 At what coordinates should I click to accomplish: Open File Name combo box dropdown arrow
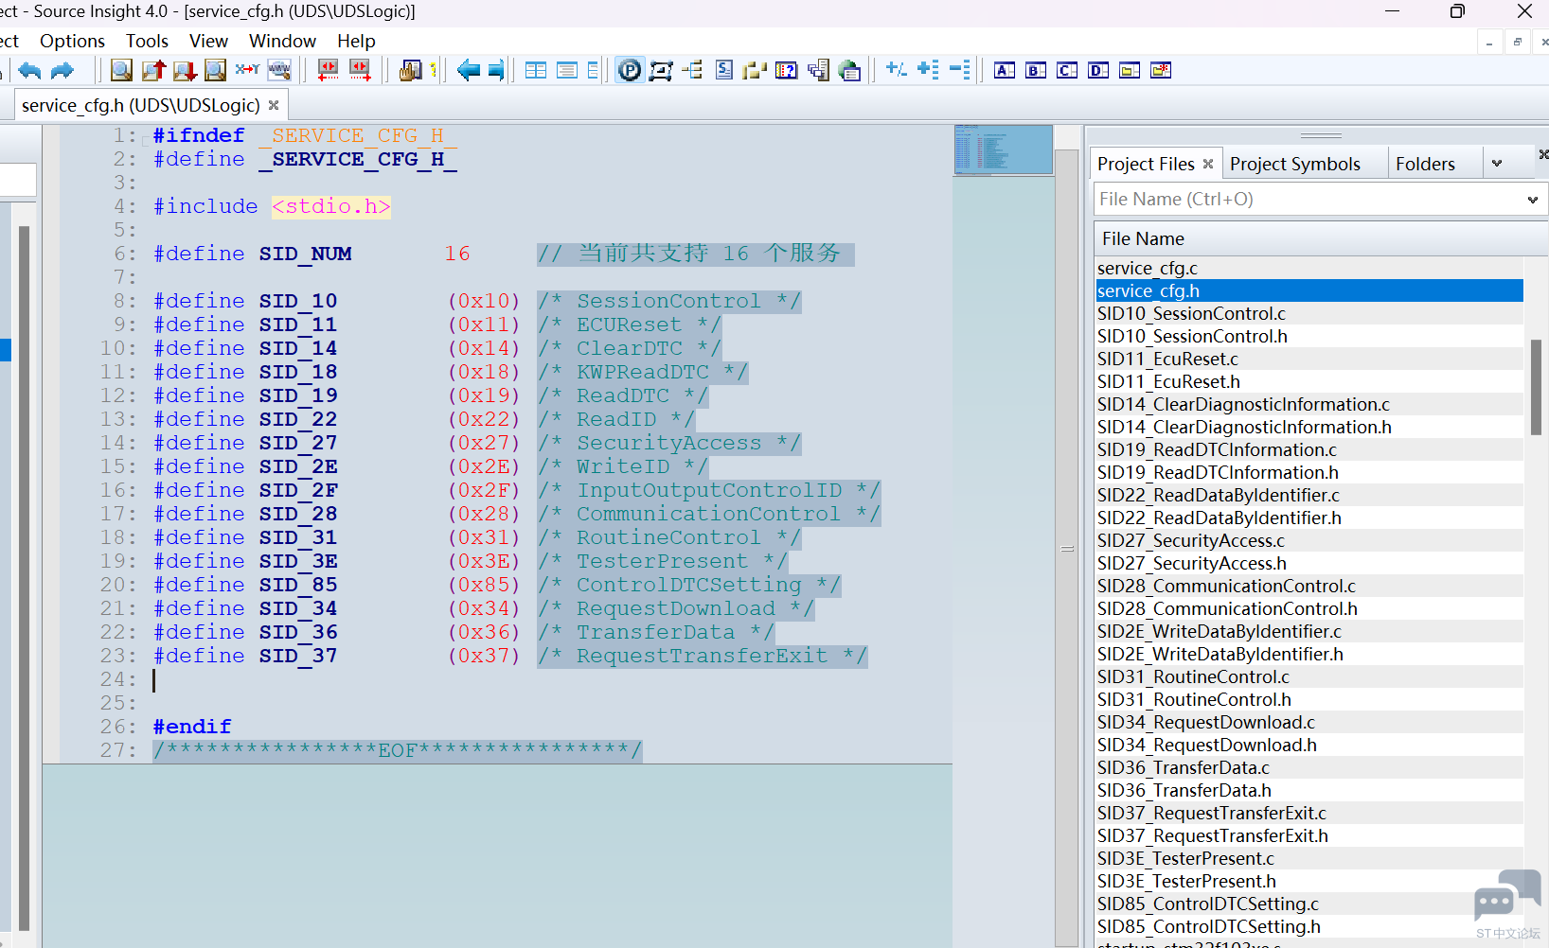pyautogui.click(x=1532, y=200)
